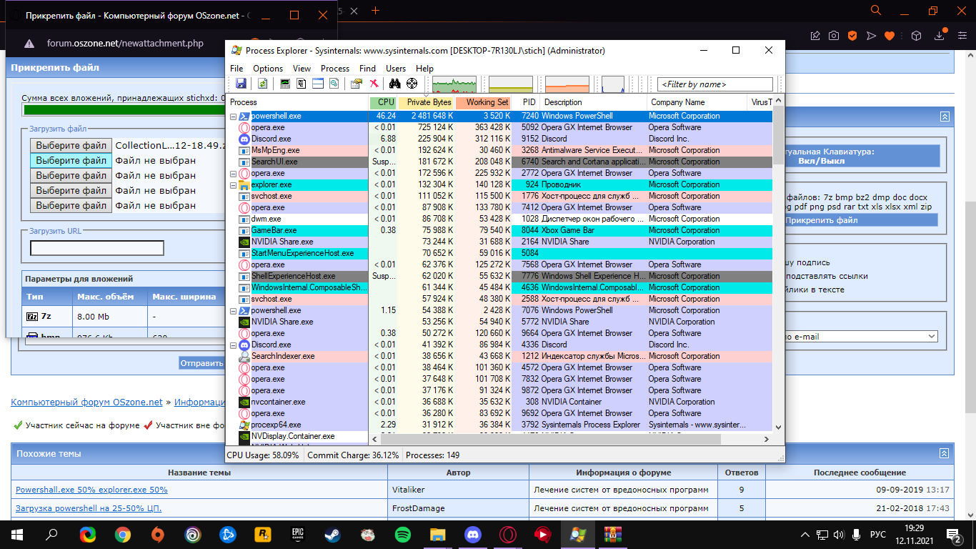Collapse the selected powershell.exe process tree node

233,116
